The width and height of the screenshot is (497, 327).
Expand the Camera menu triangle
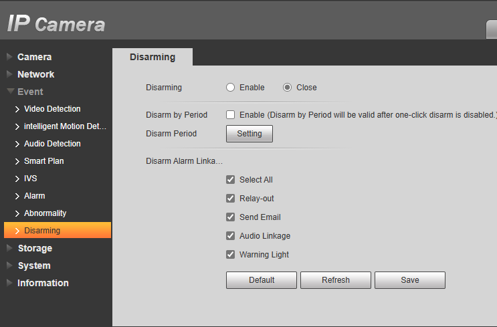tap(10, 57)
